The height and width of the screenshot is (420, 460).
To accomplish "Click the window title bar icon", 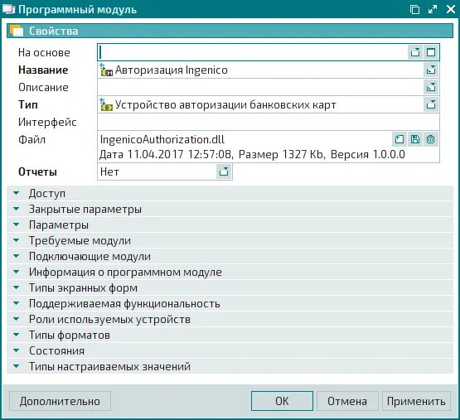I will 8,9.
